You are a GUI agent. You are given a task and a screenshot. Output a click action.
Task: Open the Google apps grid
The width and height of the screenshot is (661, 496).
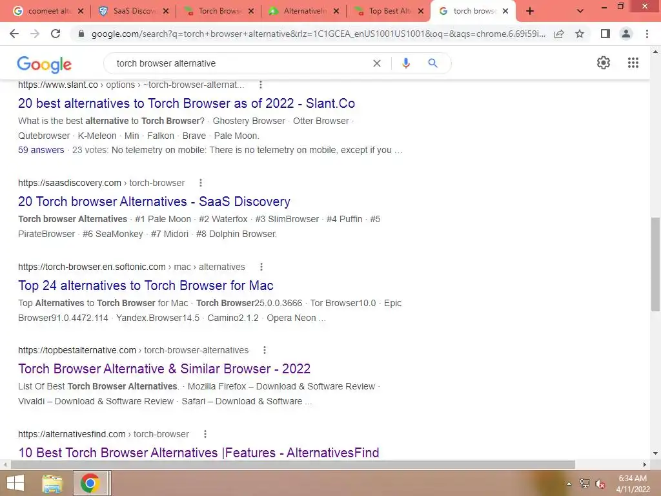click(x=633, y=63)
